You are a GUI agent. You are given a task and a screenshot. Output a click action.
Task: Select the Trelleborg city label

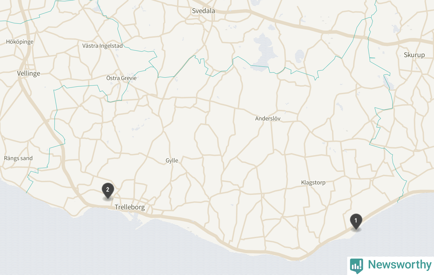pos(130,207)
